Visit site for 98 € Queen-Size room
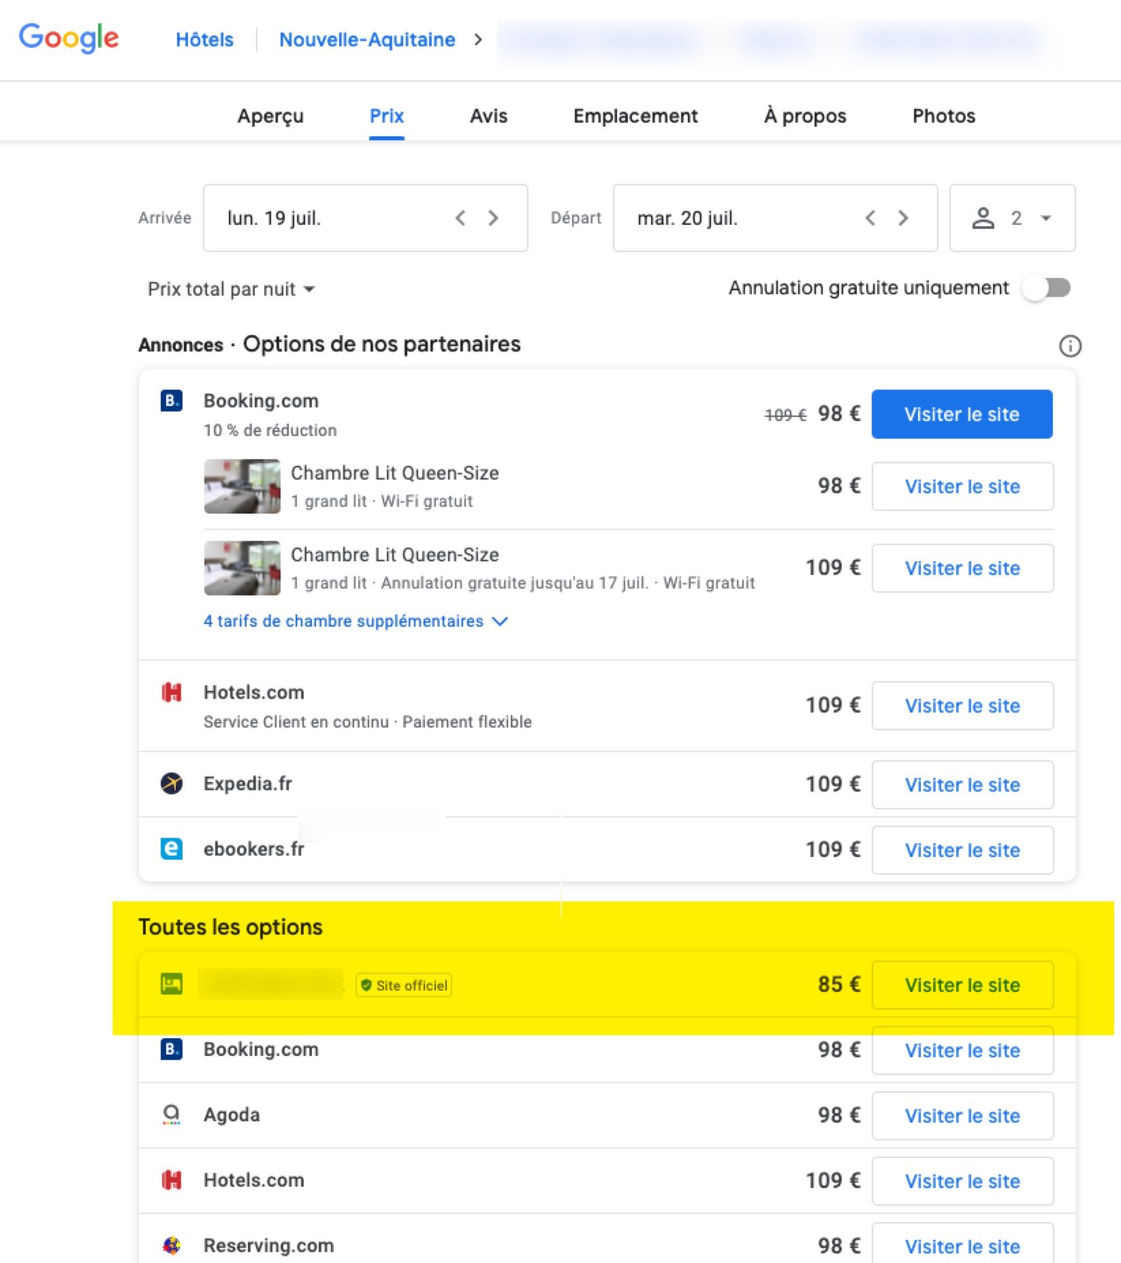The width and height of the screenshot is (1121, 1263). pos(962,486)
